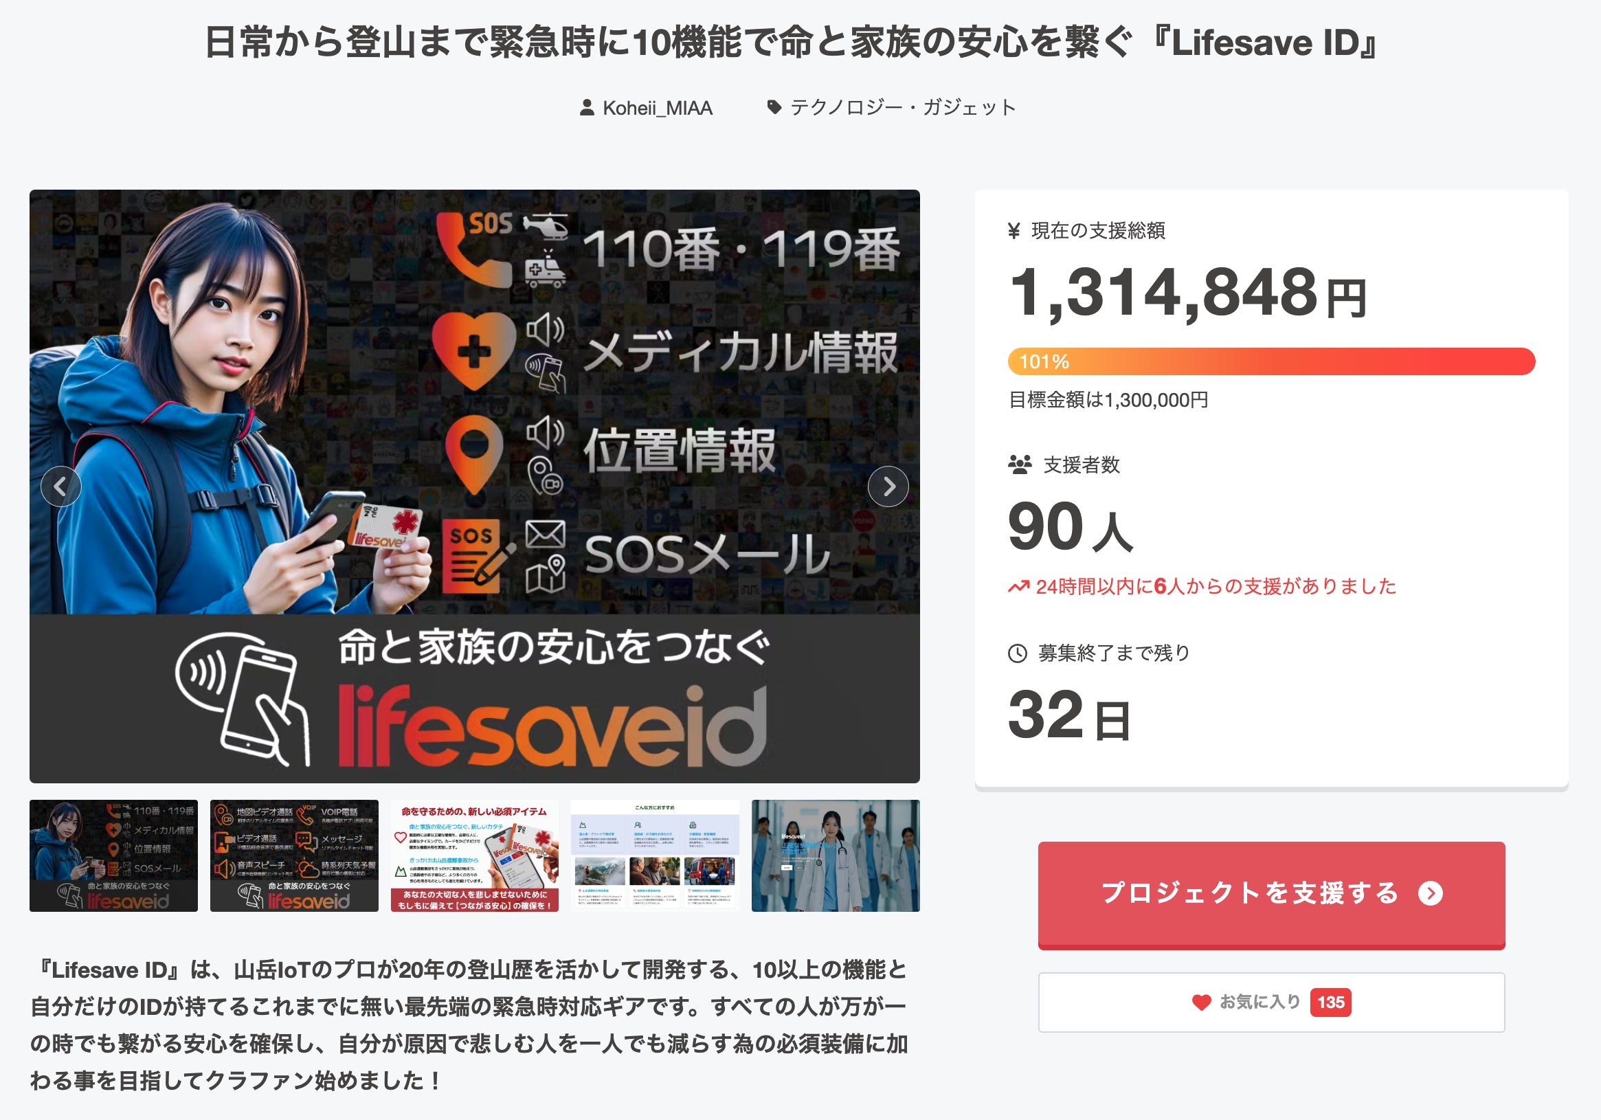
Task: Click the tag icon beside テクノロジー・ガジェット
Action: coord(774,107)
